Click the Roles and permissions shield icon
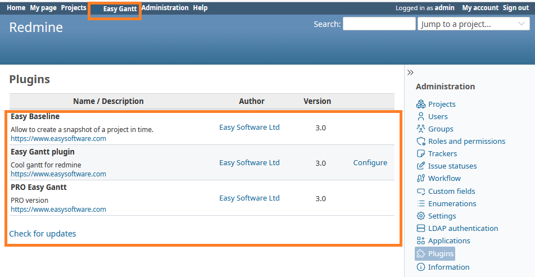The height and width of the screenshot is (277, 535). point(421,142)
